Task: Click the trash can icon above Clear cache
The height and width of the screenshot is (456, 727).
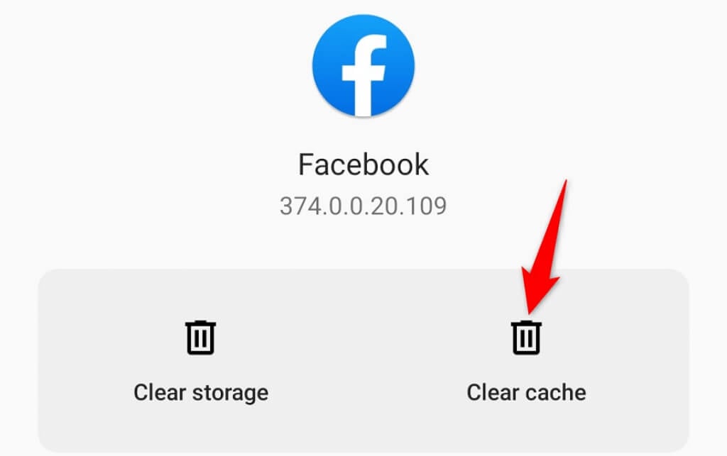Action: [x=526, y=337]
